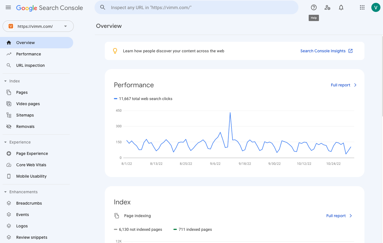
Task: Click the Help question mark icon
Action: pyautogui.click(x=314, y=7)
